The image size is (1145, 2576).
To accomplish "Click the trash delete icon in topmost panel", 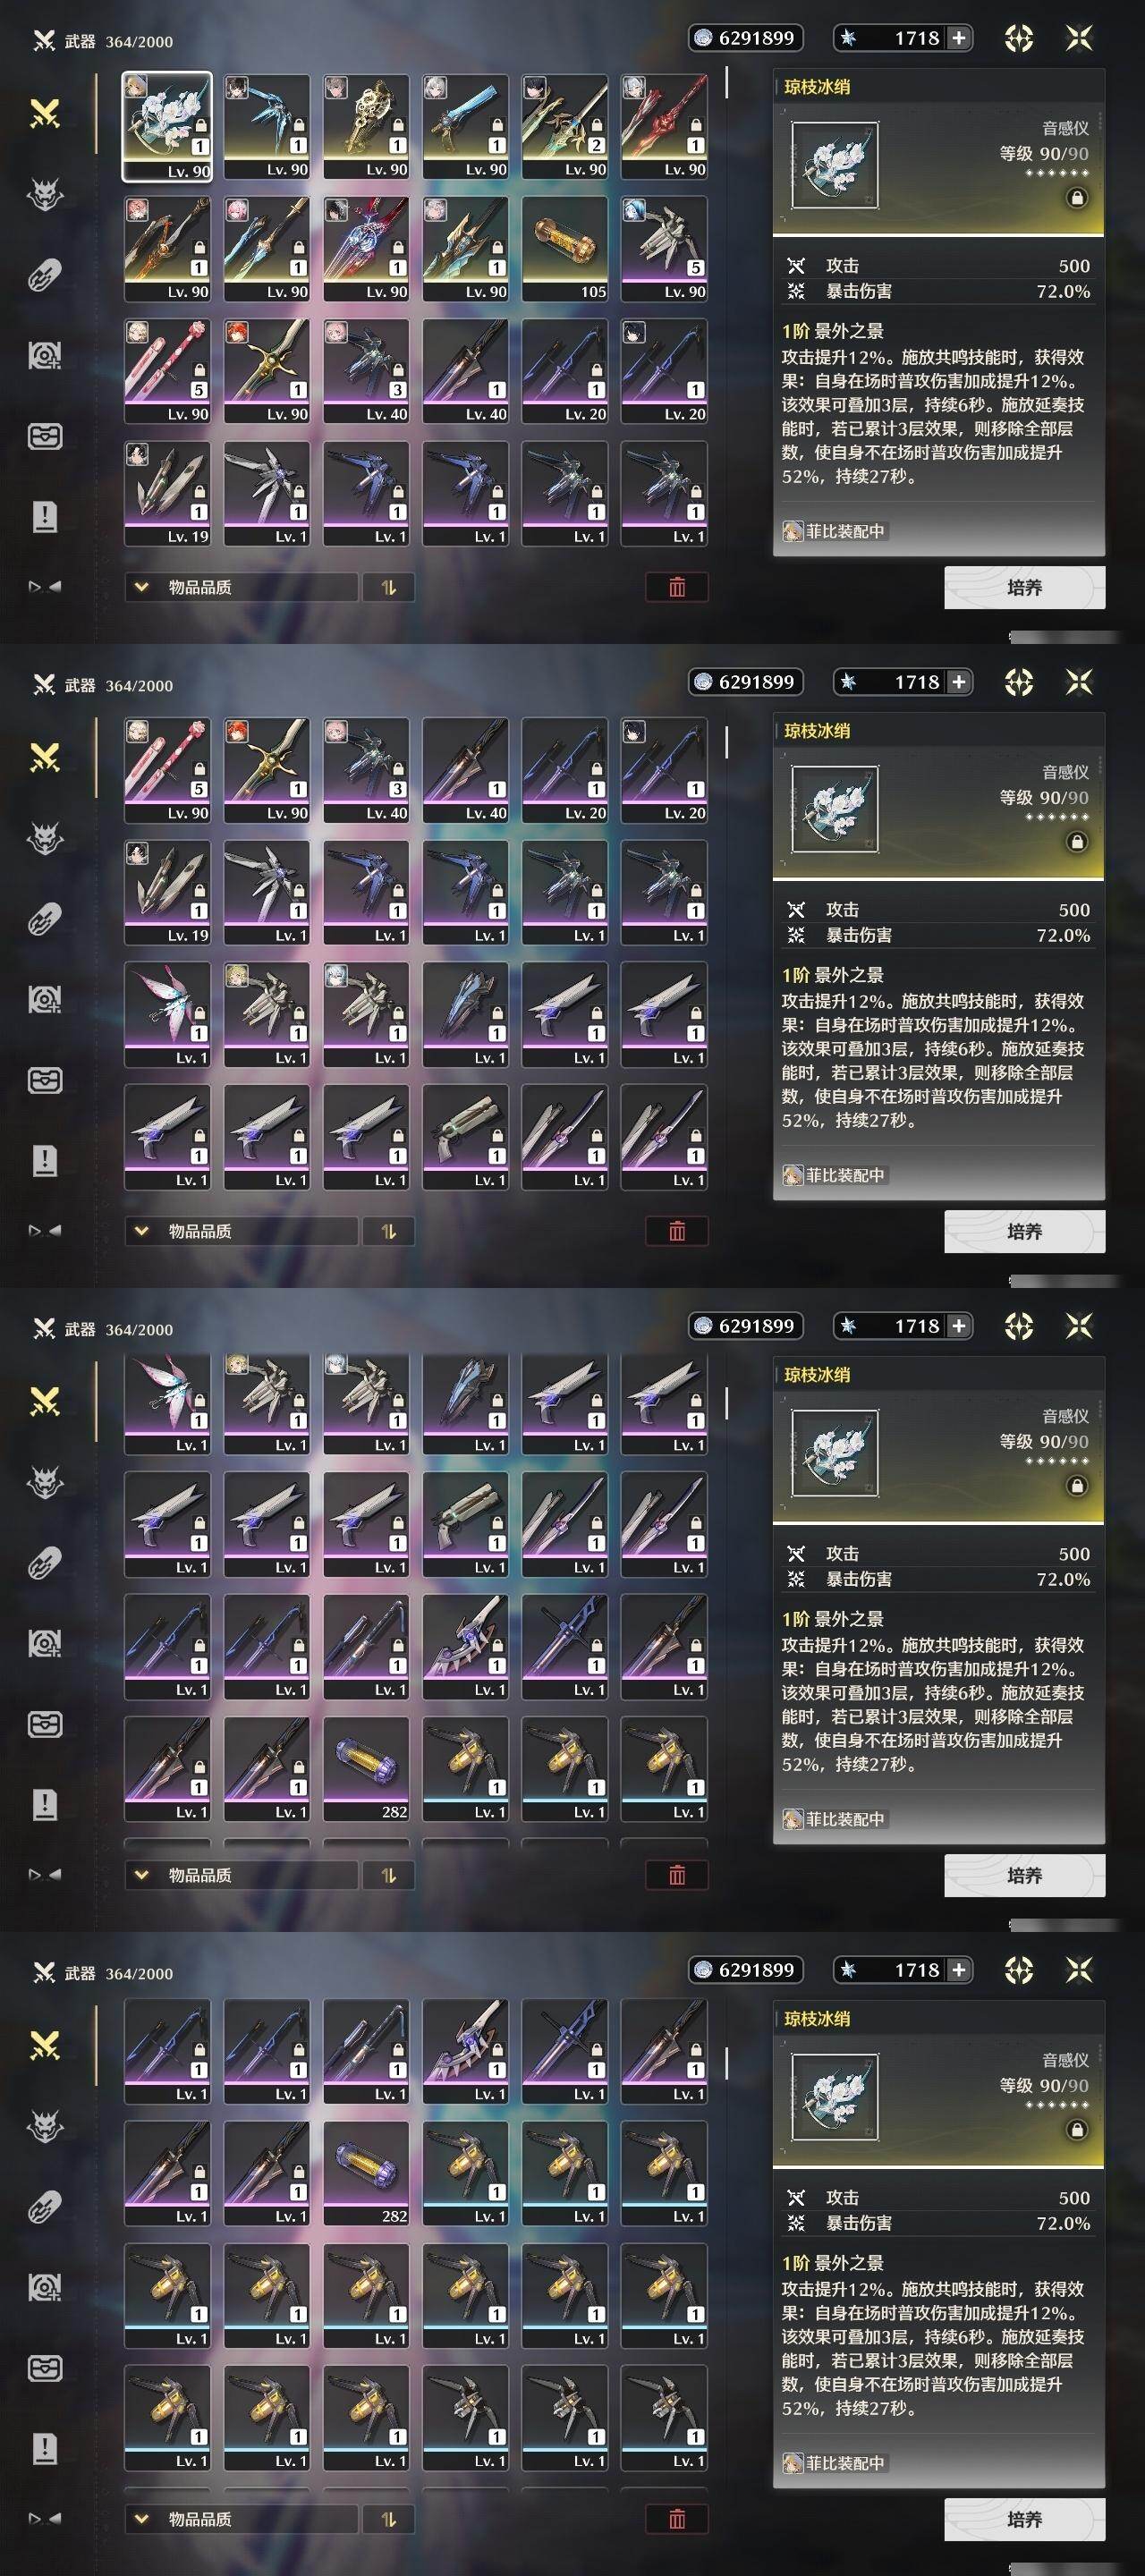I will (677, 587).
